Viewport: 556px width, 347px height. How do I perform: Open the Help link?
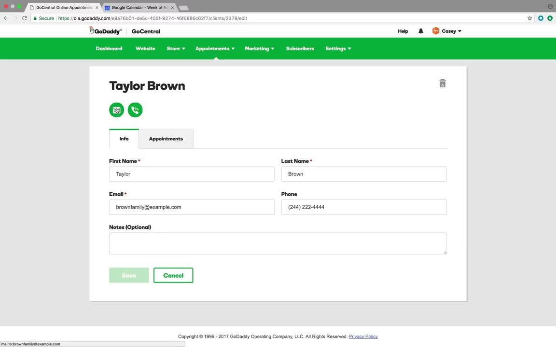pyautogui.click(x=403, y=31)
